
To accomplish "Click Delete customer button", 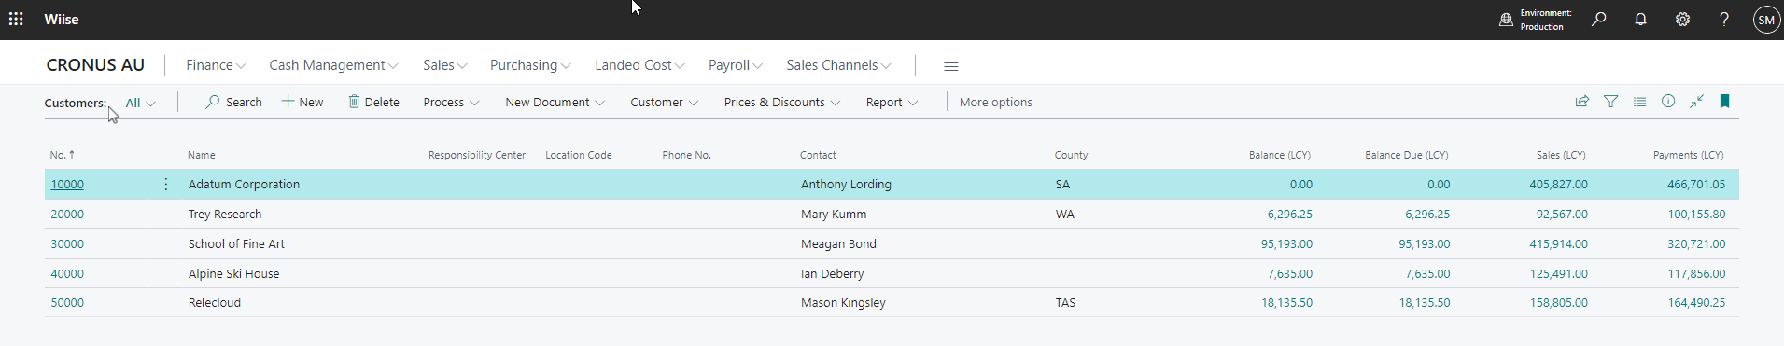I will tap(373, 102).
